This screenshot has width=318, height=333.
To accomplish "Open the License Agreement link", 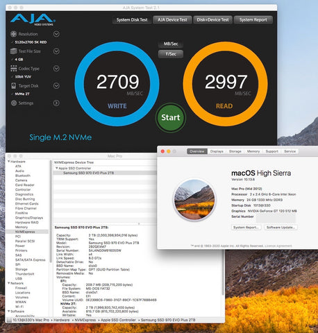I will click(x=278, y=246).
